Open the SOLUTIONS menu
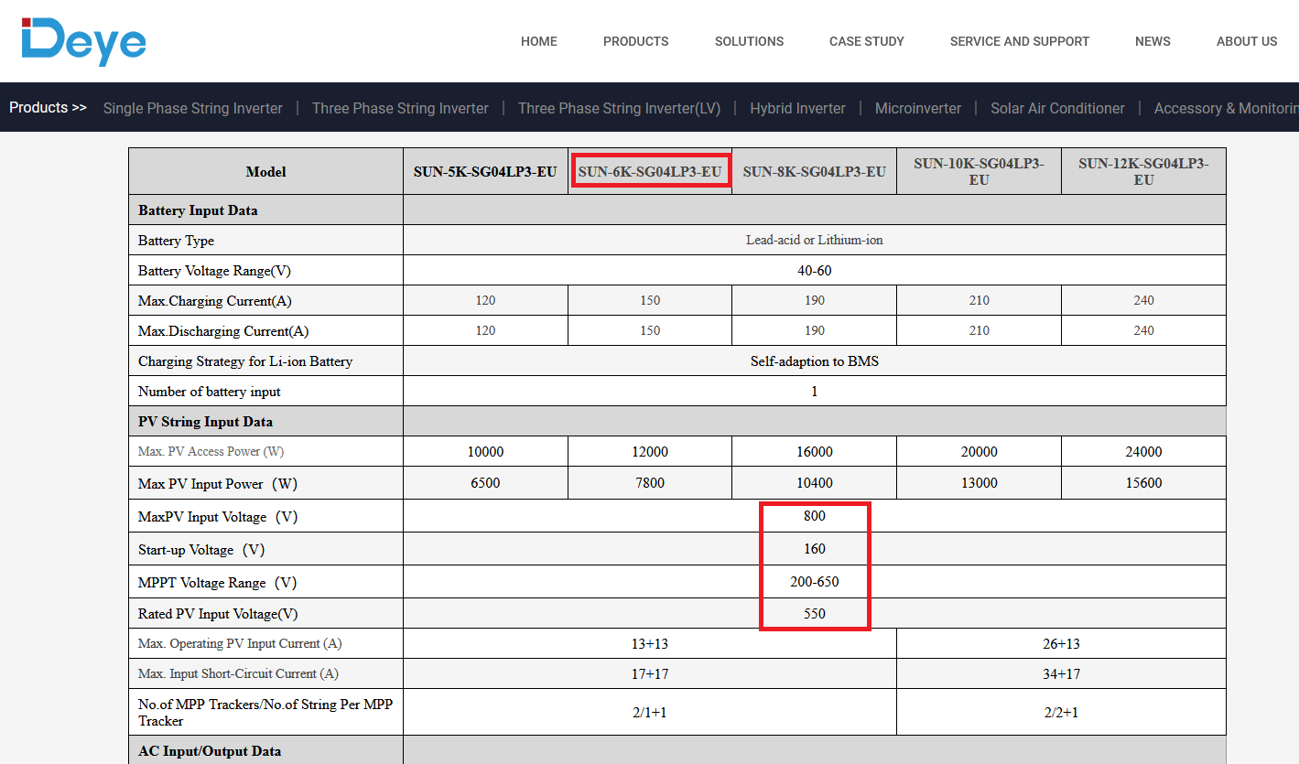 click(749, 41)
